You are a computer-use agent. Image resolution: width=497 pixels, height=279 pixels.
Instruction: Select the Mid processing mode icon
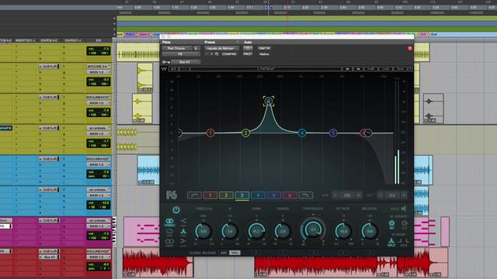(169, 232)
